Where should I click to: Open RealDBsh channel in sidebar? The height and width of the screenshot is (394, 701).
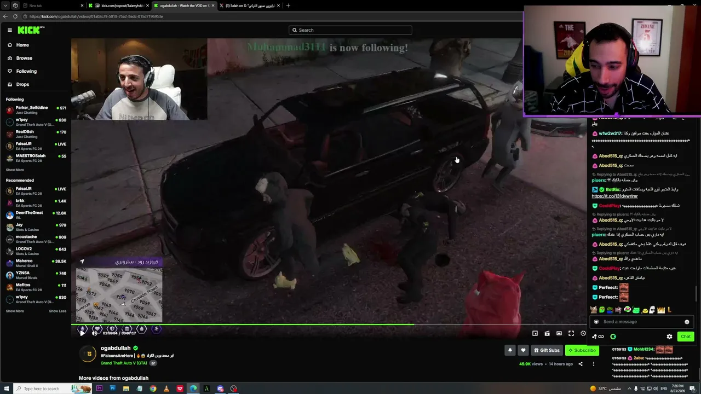(x=36, y=134)
